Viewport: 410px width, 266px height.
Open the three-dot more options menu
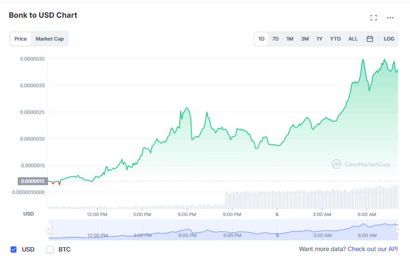390,18
